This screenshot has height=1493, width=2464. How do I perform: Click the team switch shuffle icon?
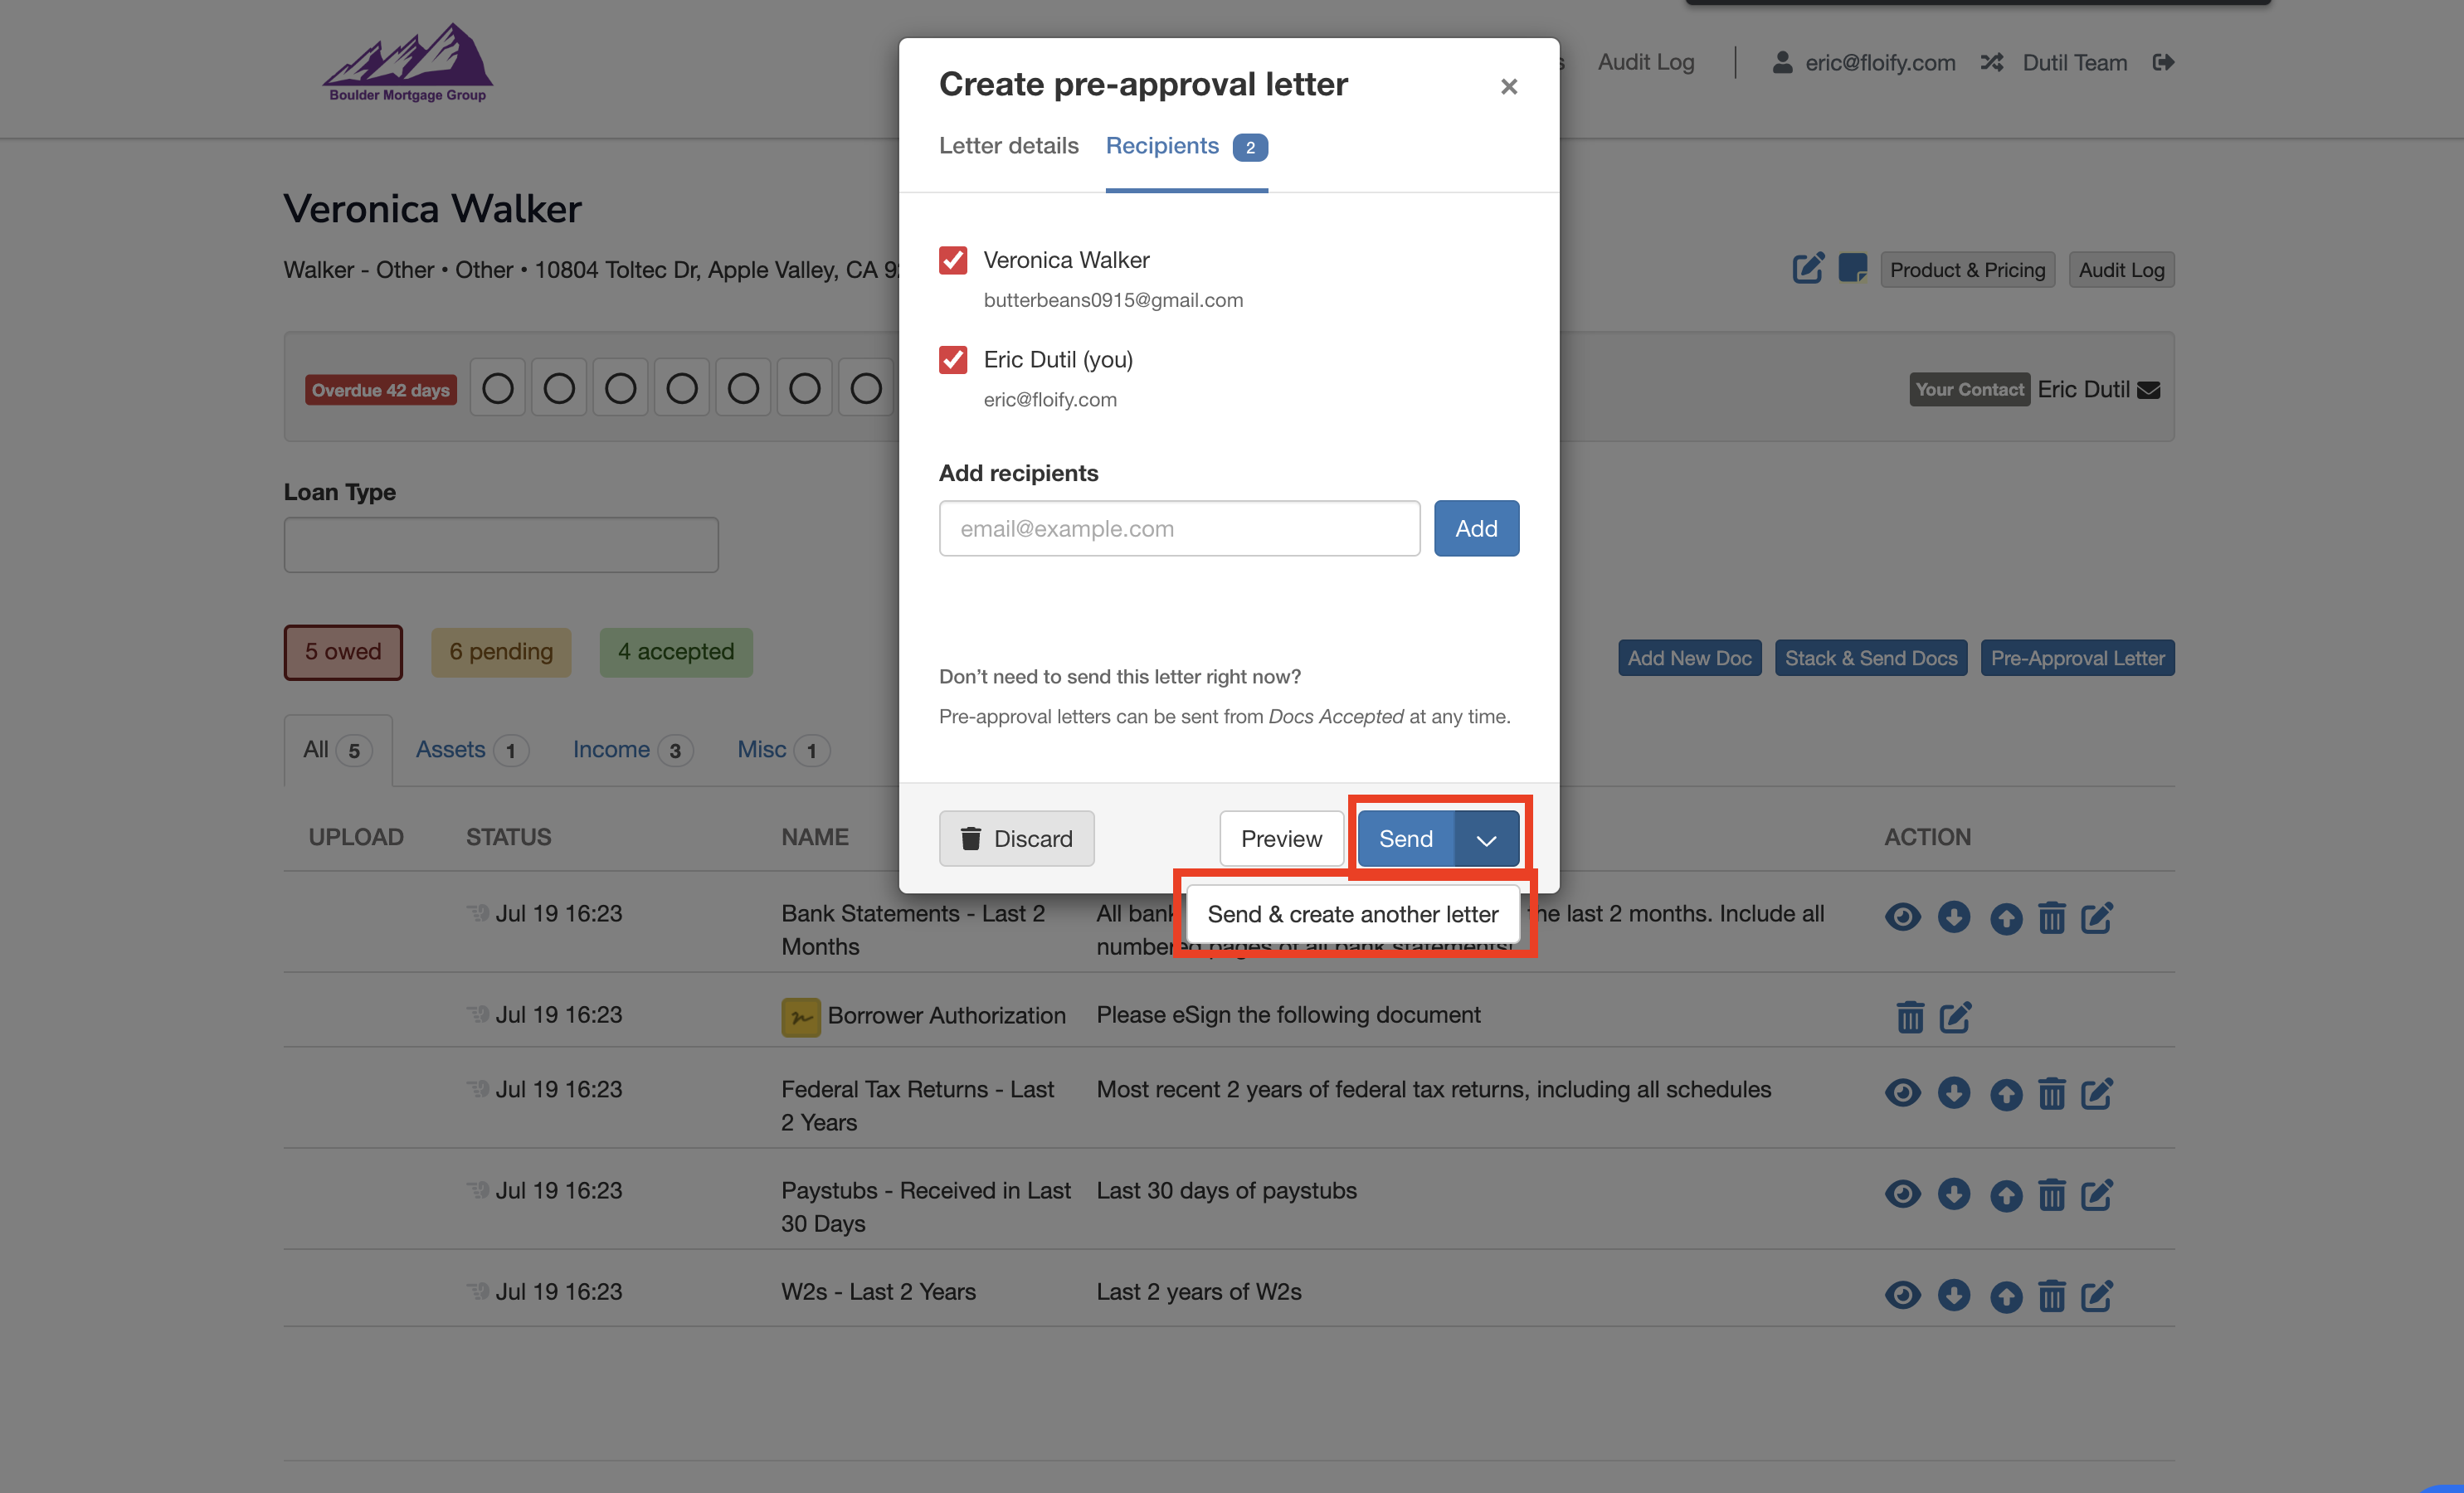coord(1991,62)
